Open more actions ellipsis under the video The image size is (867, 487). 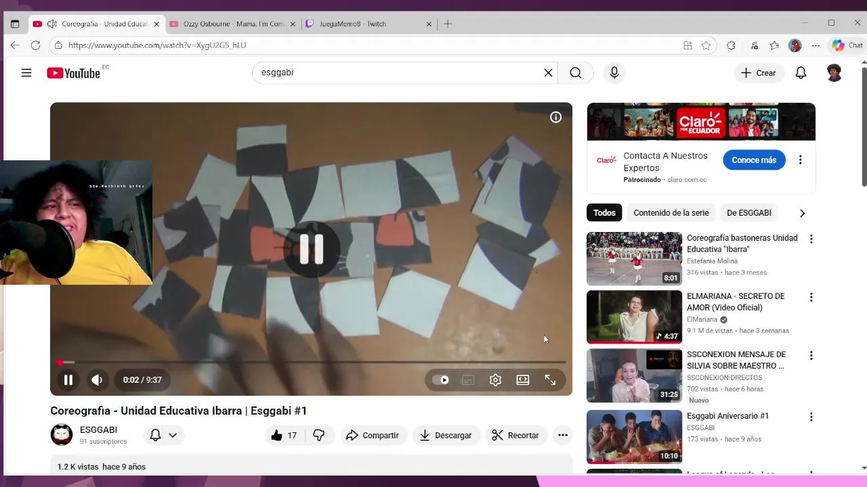(x=563, y=436)
